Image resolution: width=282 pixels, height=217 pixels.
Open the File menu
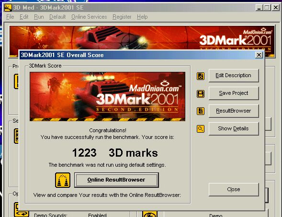10,17
